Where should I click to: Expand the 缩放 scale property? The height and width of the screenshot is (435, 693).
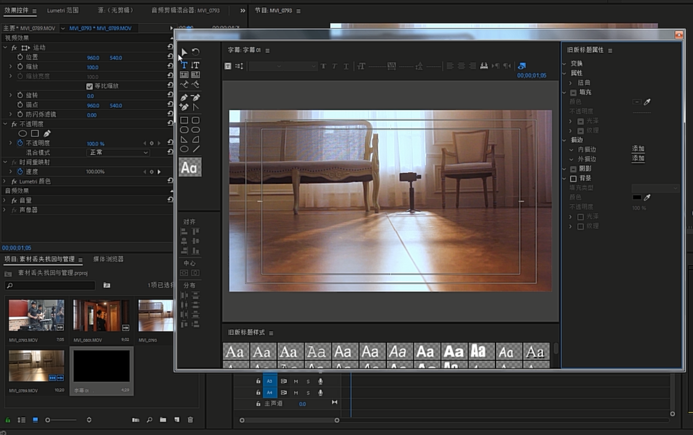tap(11, 67)
